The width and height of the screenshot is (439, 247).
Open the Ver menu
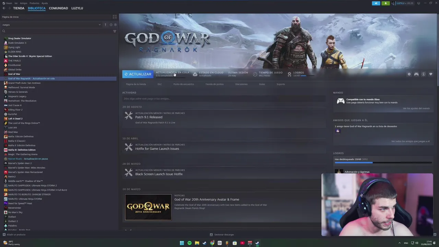click(16, 3)
